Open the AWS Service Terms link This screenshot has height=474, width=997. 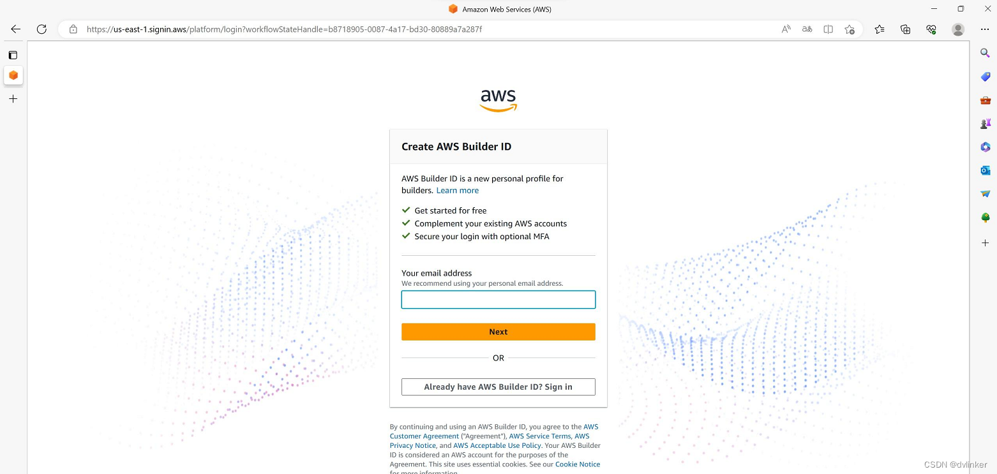click(x=540, y=436)
